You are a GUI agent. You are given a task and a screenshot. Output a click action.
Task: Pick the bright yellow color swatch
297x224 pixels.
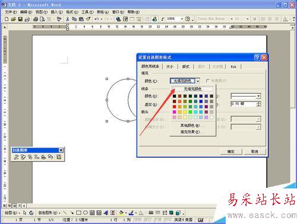(185, 112)
